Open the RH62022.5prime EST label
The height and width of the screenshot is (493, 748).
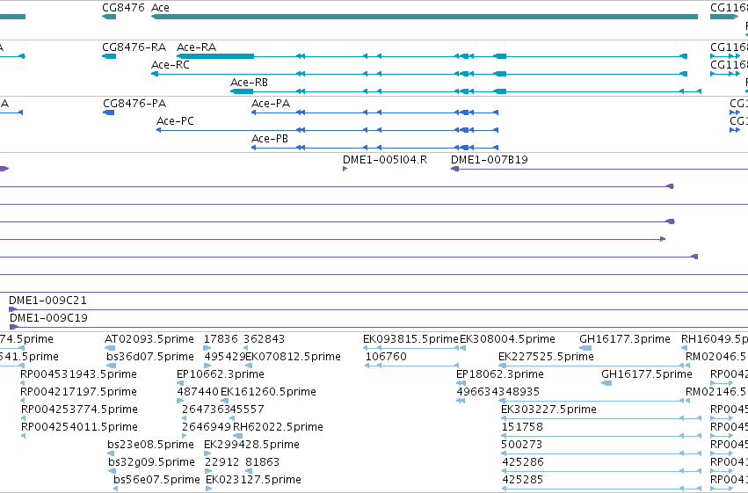(x=278, y=427)
